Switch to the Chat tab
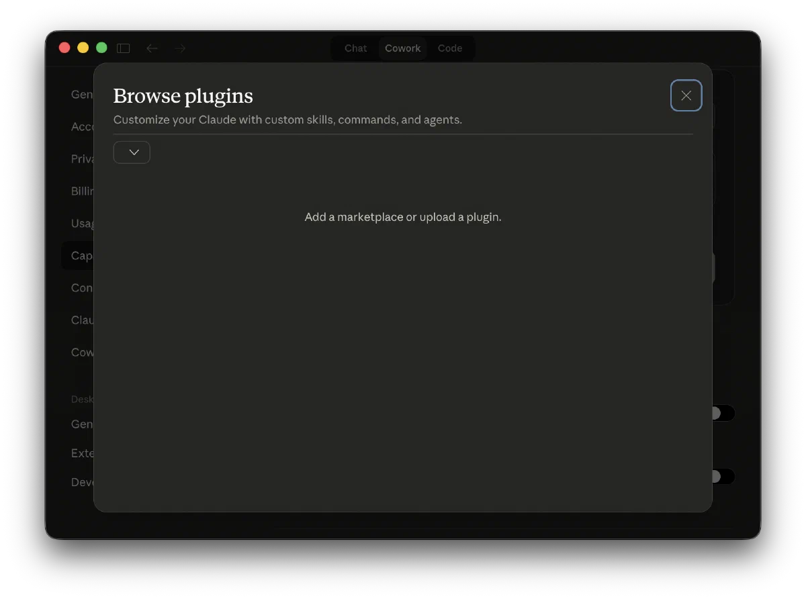This screenshot has height=599, width=806. pos(355,48)
